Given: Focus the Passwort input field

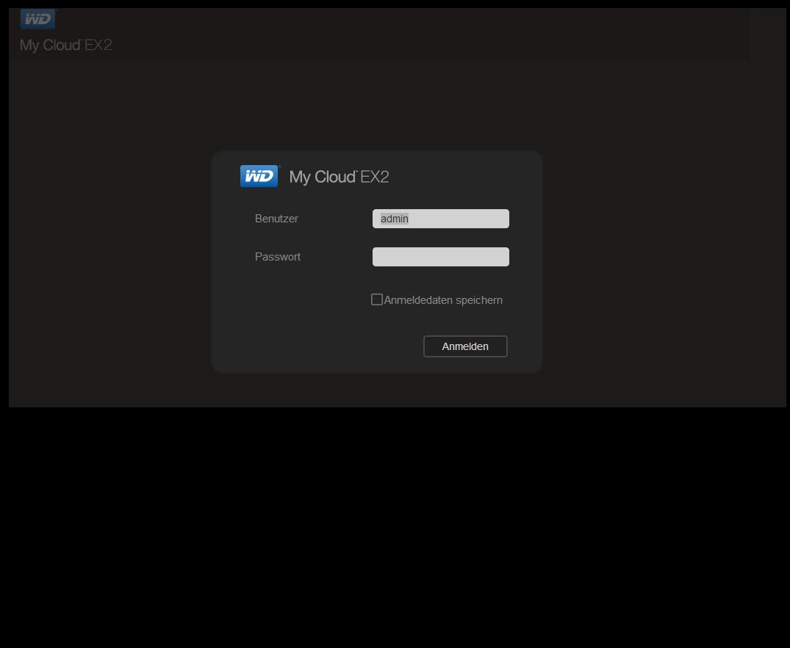Looking at the screenshot, I should coord(440,257).
